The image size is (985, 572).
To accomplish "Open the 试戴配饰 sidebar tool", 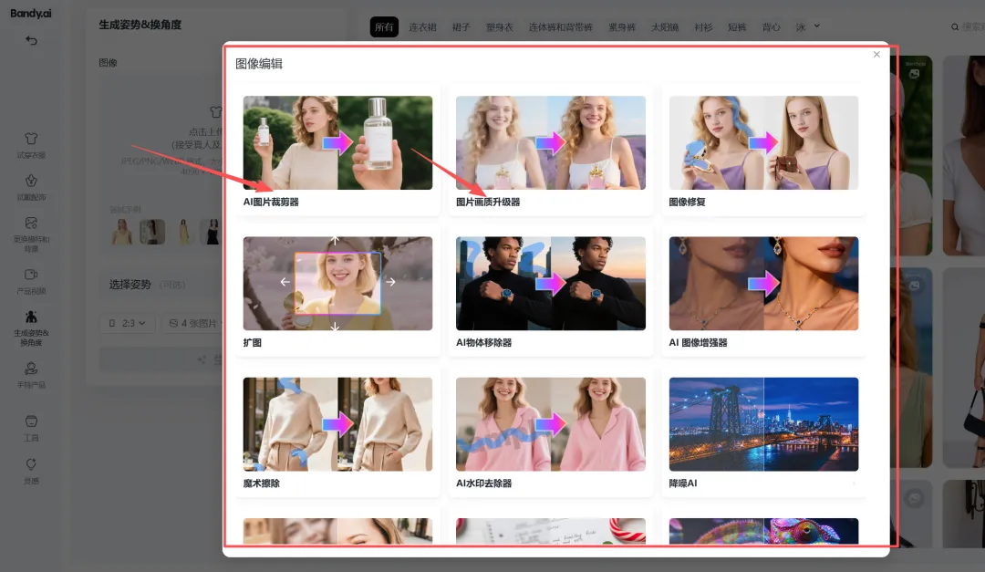I will tap(31, 187).
